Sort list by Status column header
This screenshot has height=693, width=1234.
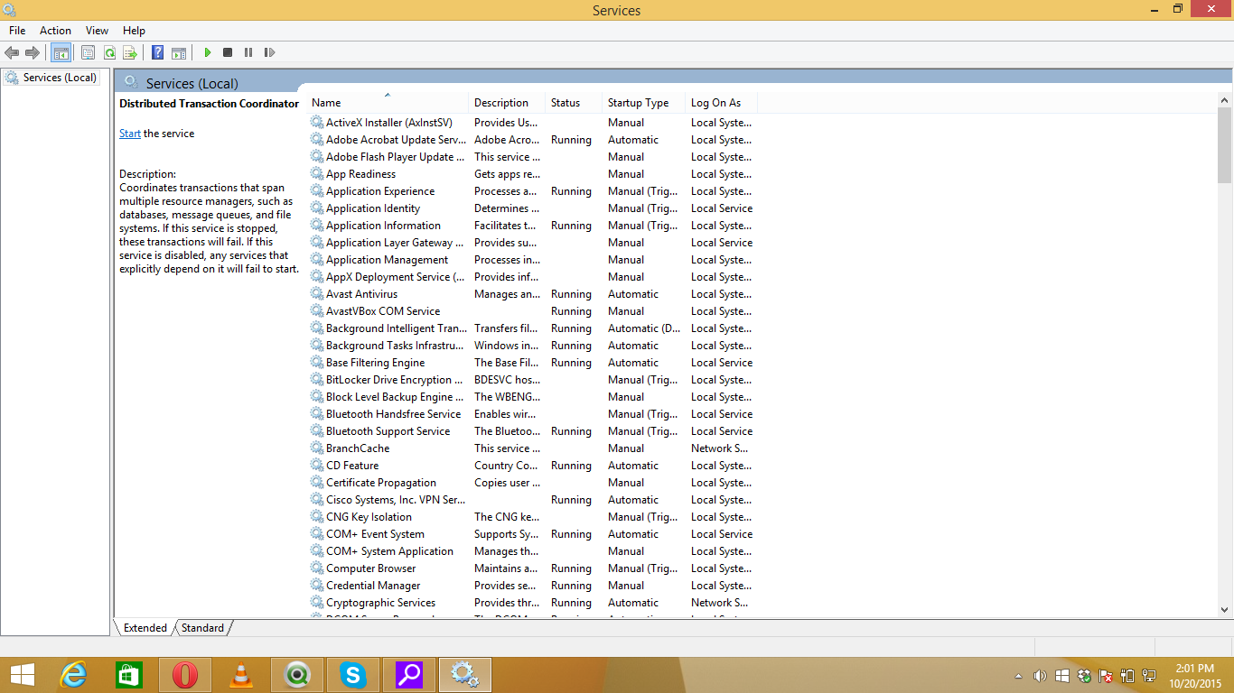point(566,103)
